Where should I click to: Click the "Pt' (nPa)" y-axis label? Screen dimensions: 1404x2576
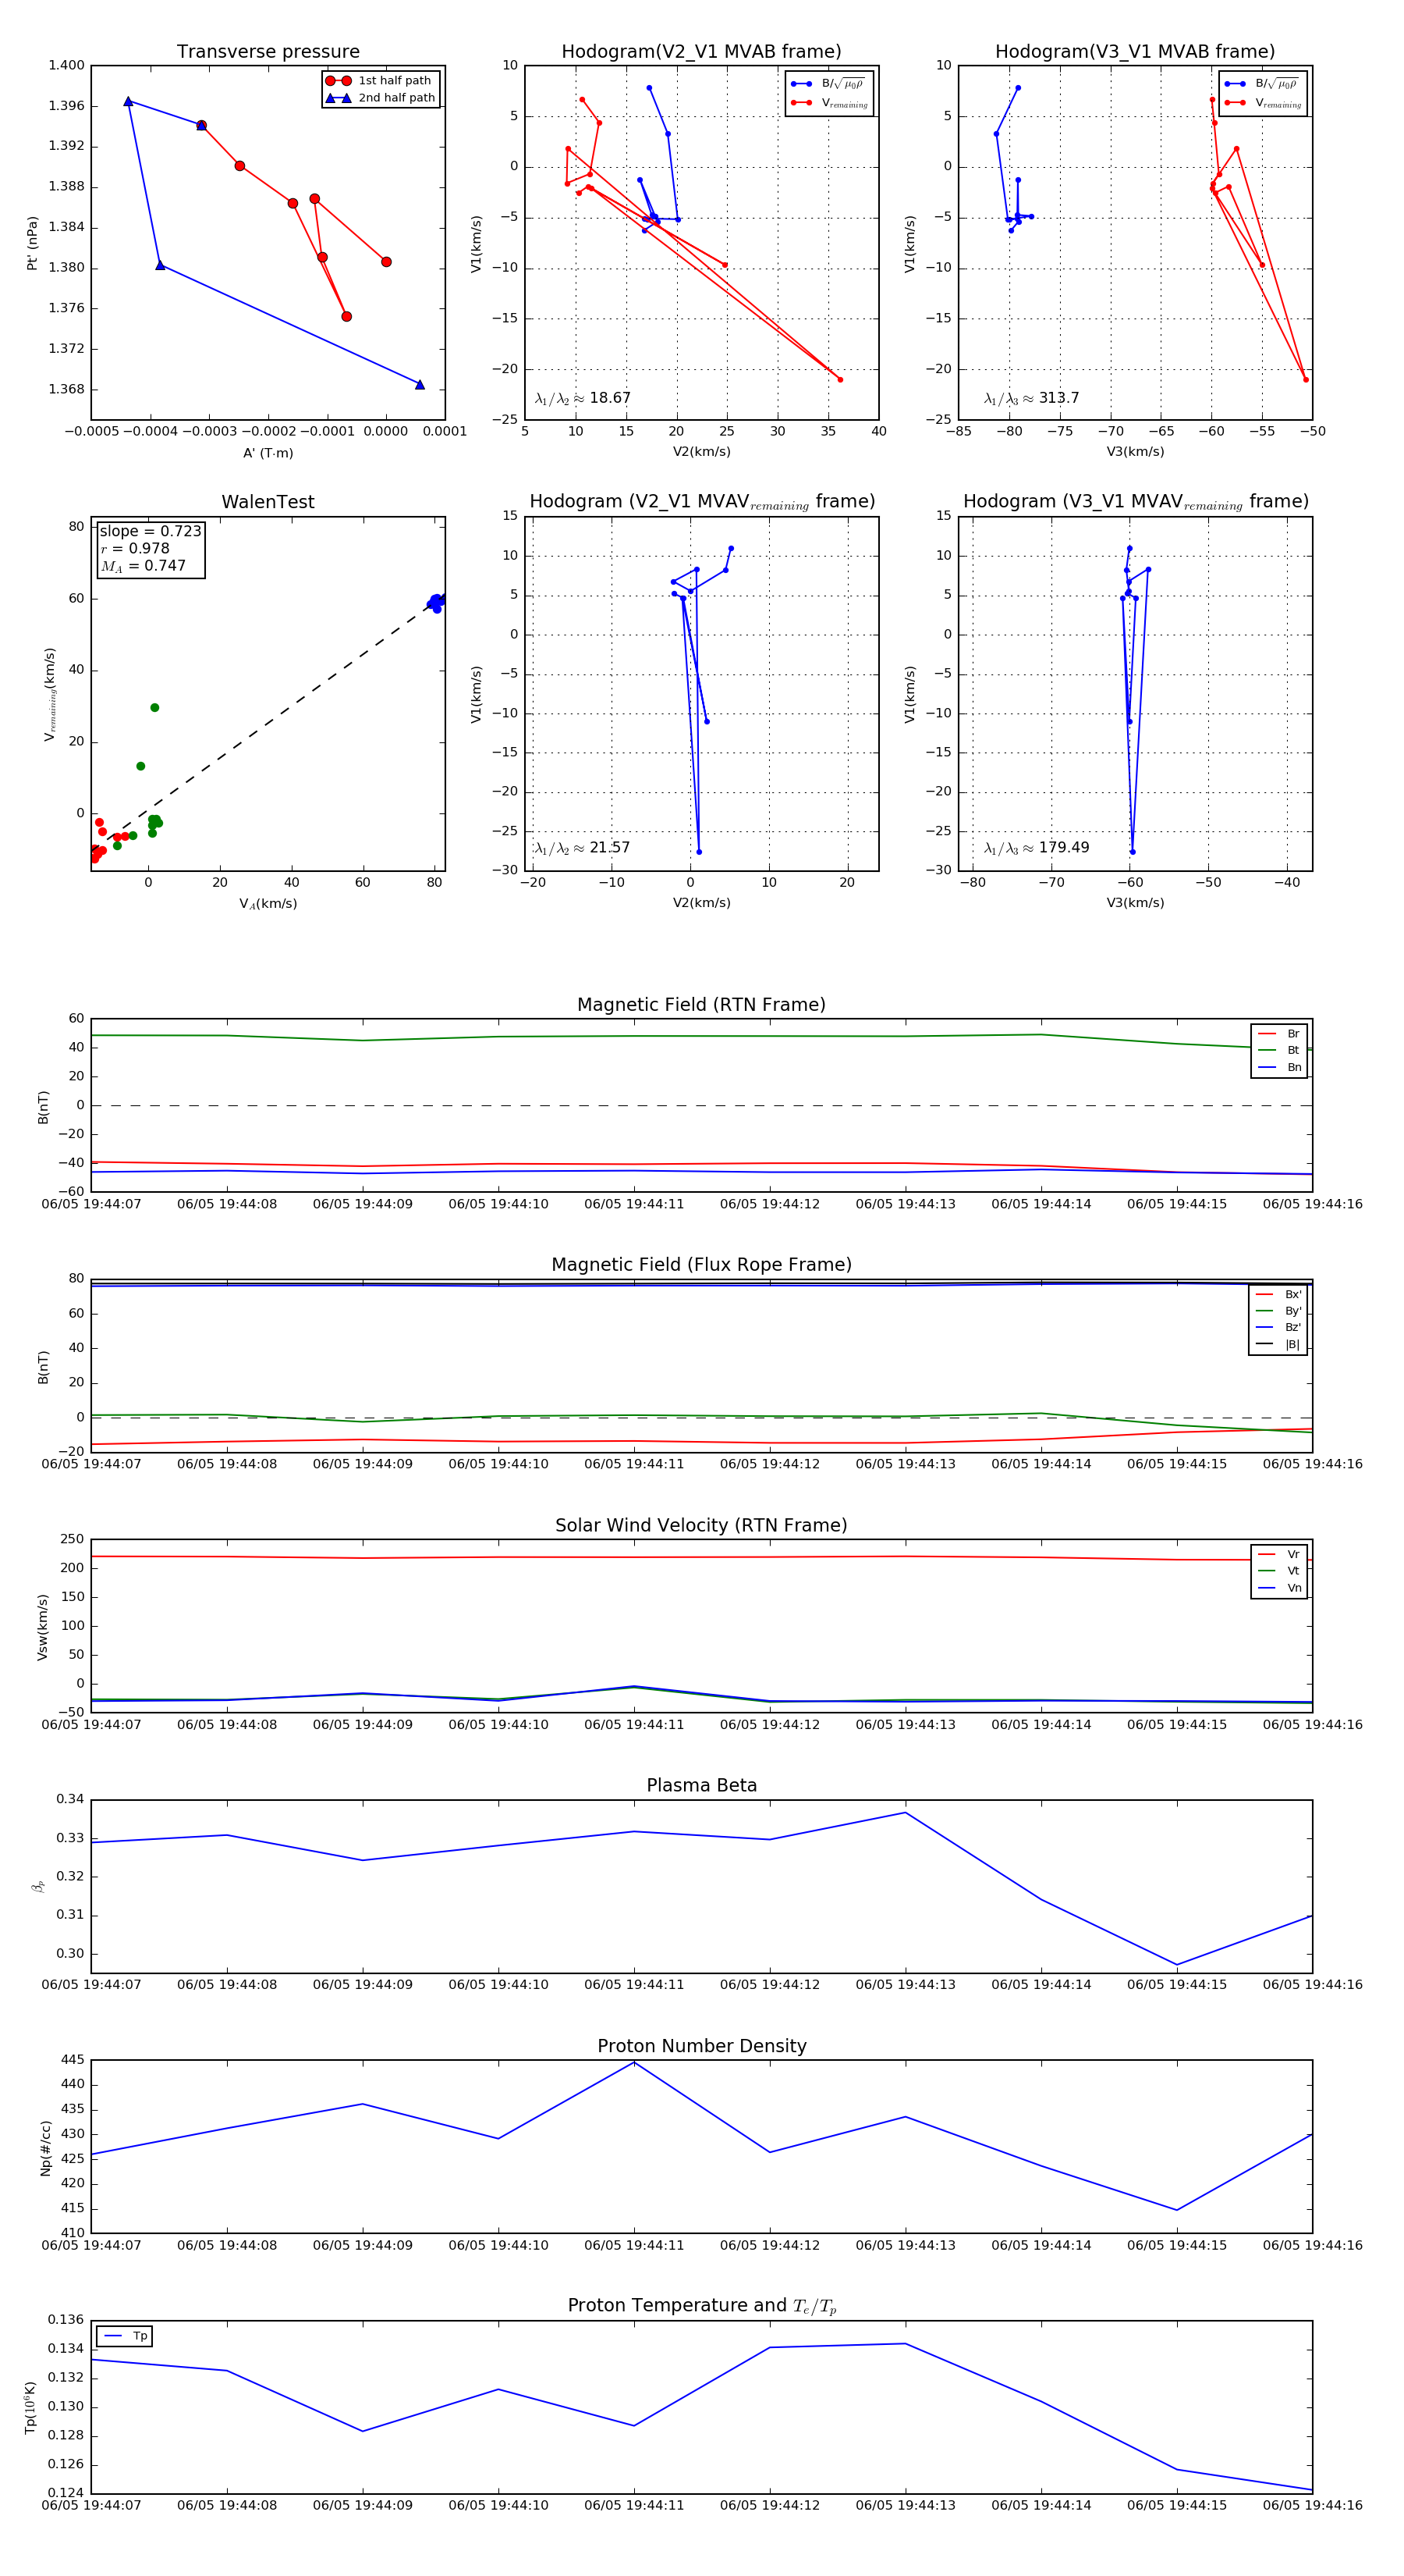[33, 243]
